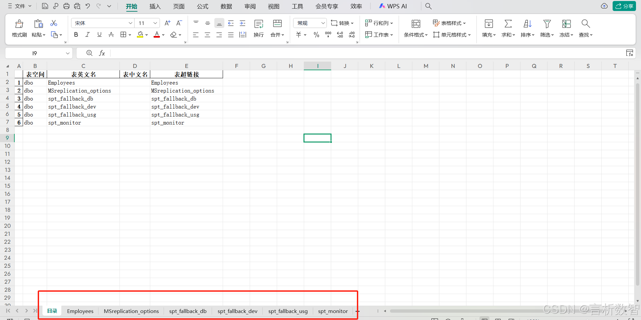This screenshot has height=320, width=641.
Task: Click the Wrap Text (换行) icon
Action: (x=259, y=24)
